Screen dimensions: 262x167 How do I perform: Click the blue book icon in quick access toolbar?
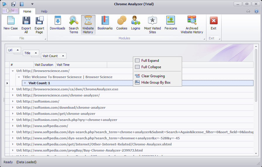pyautogui.click(x=22, y=4)
